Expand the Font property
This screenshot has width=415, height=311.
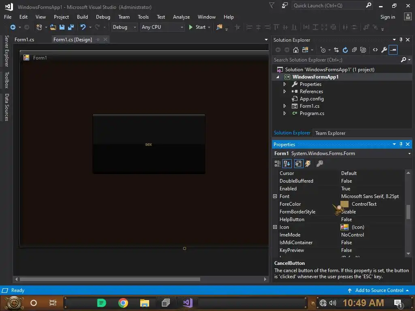tap(275, 196)
